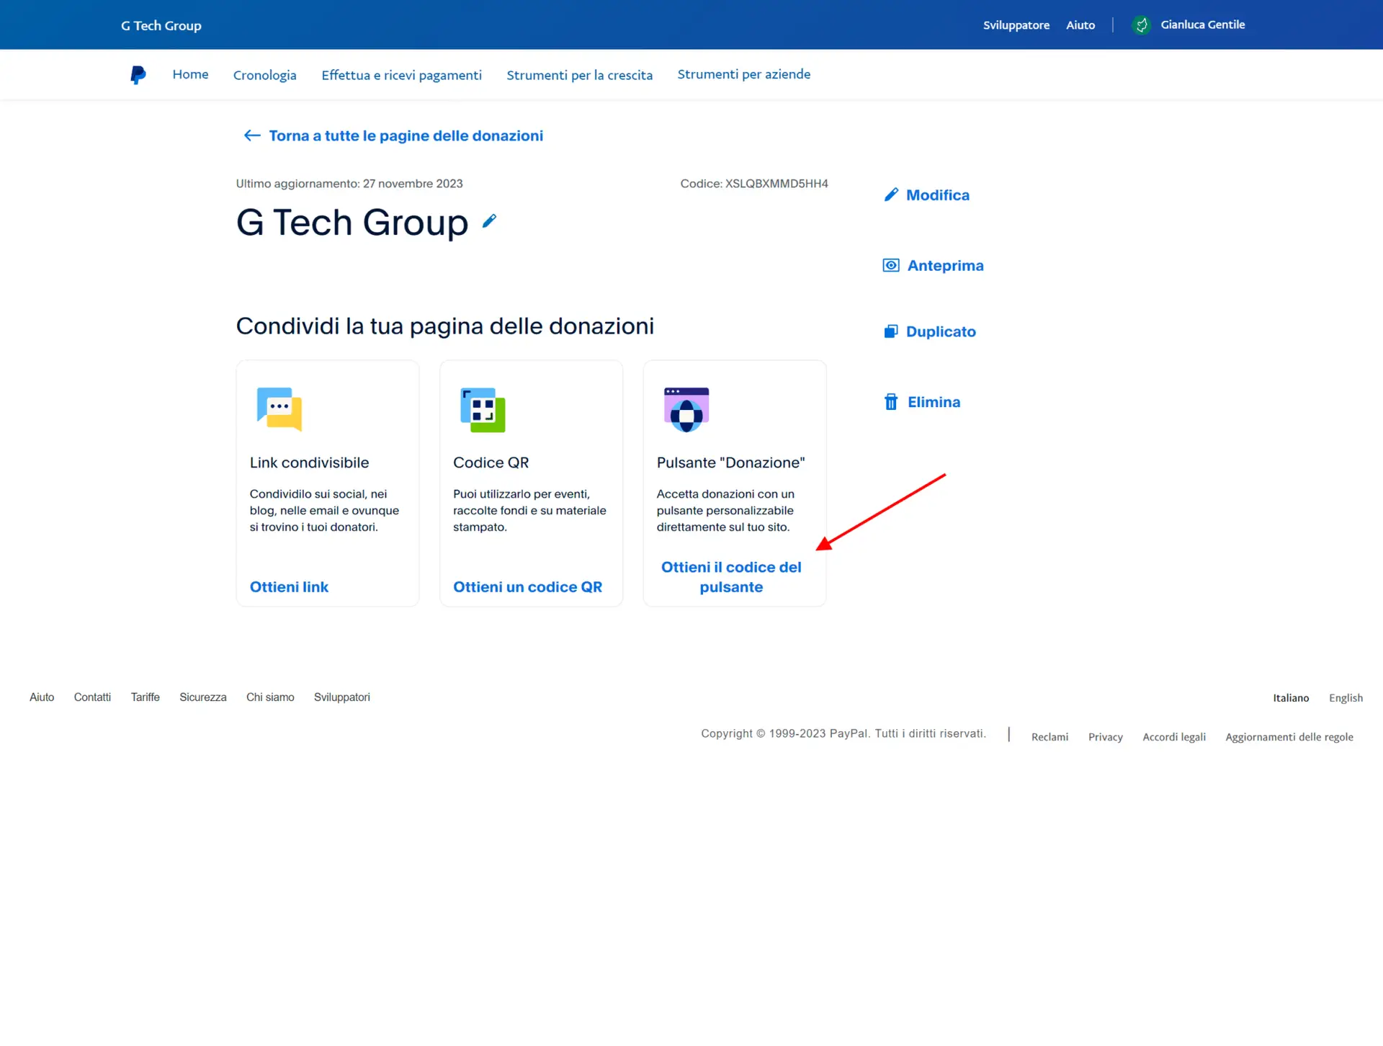
Task: Open the Sviluppatore link in header
Action: (1016, 25)
